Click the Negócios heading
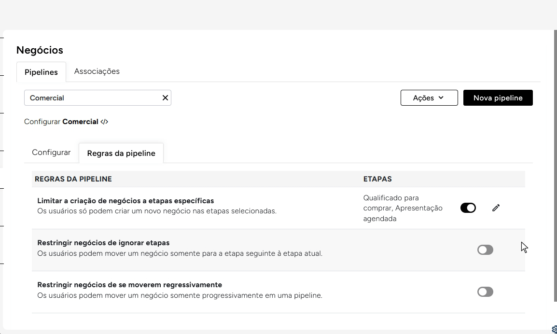Image resolution: width=557 pixels, height=334 pixels. [x=40, y=50]
